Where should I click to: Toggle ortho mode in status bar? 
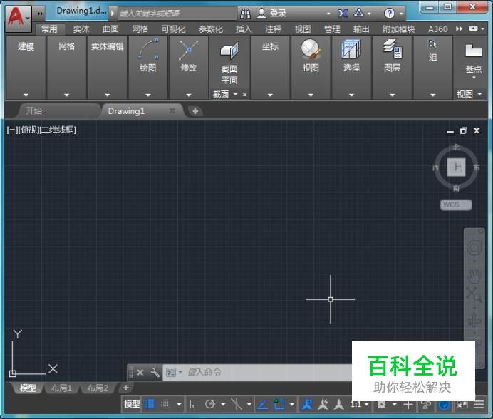click(x=194, y=404)
